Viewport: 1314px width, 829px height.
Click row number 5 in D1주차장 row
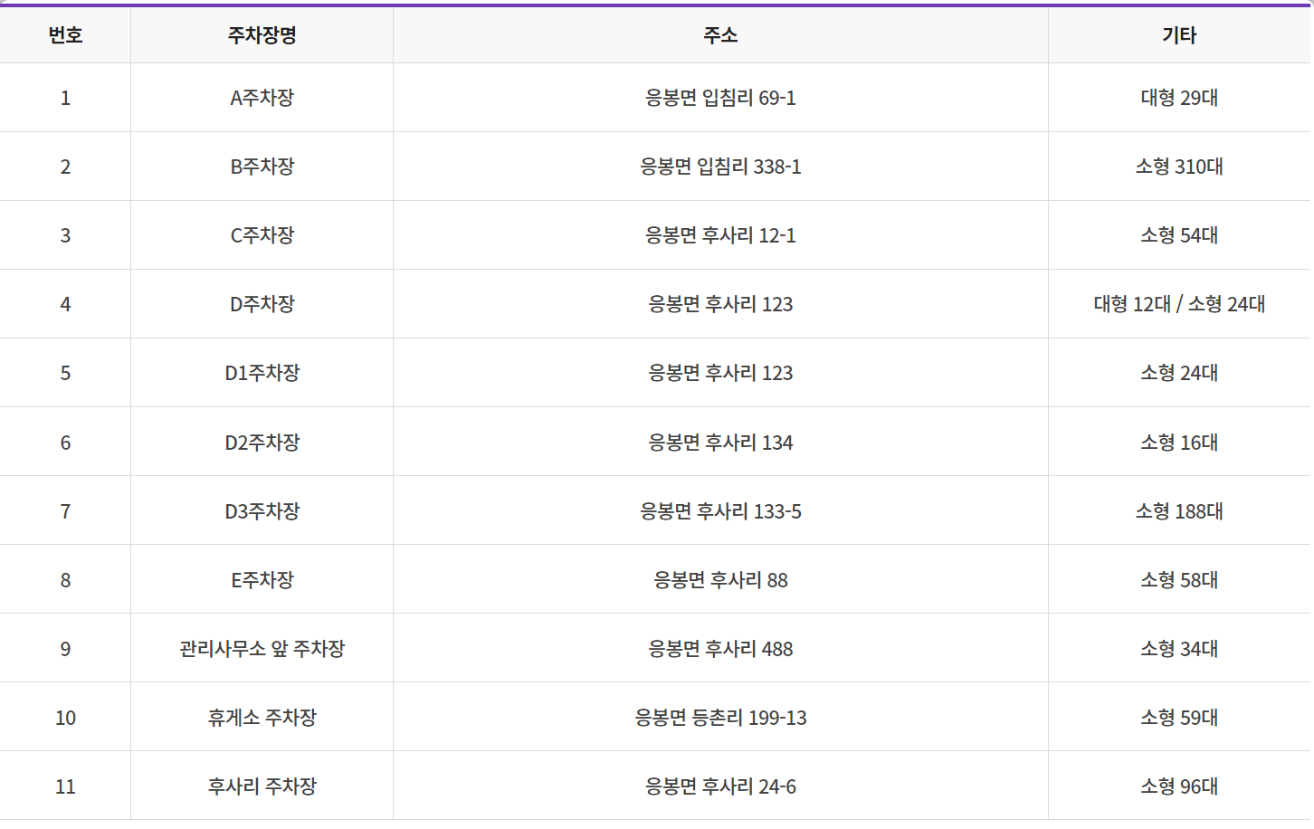tap(65, 373)
